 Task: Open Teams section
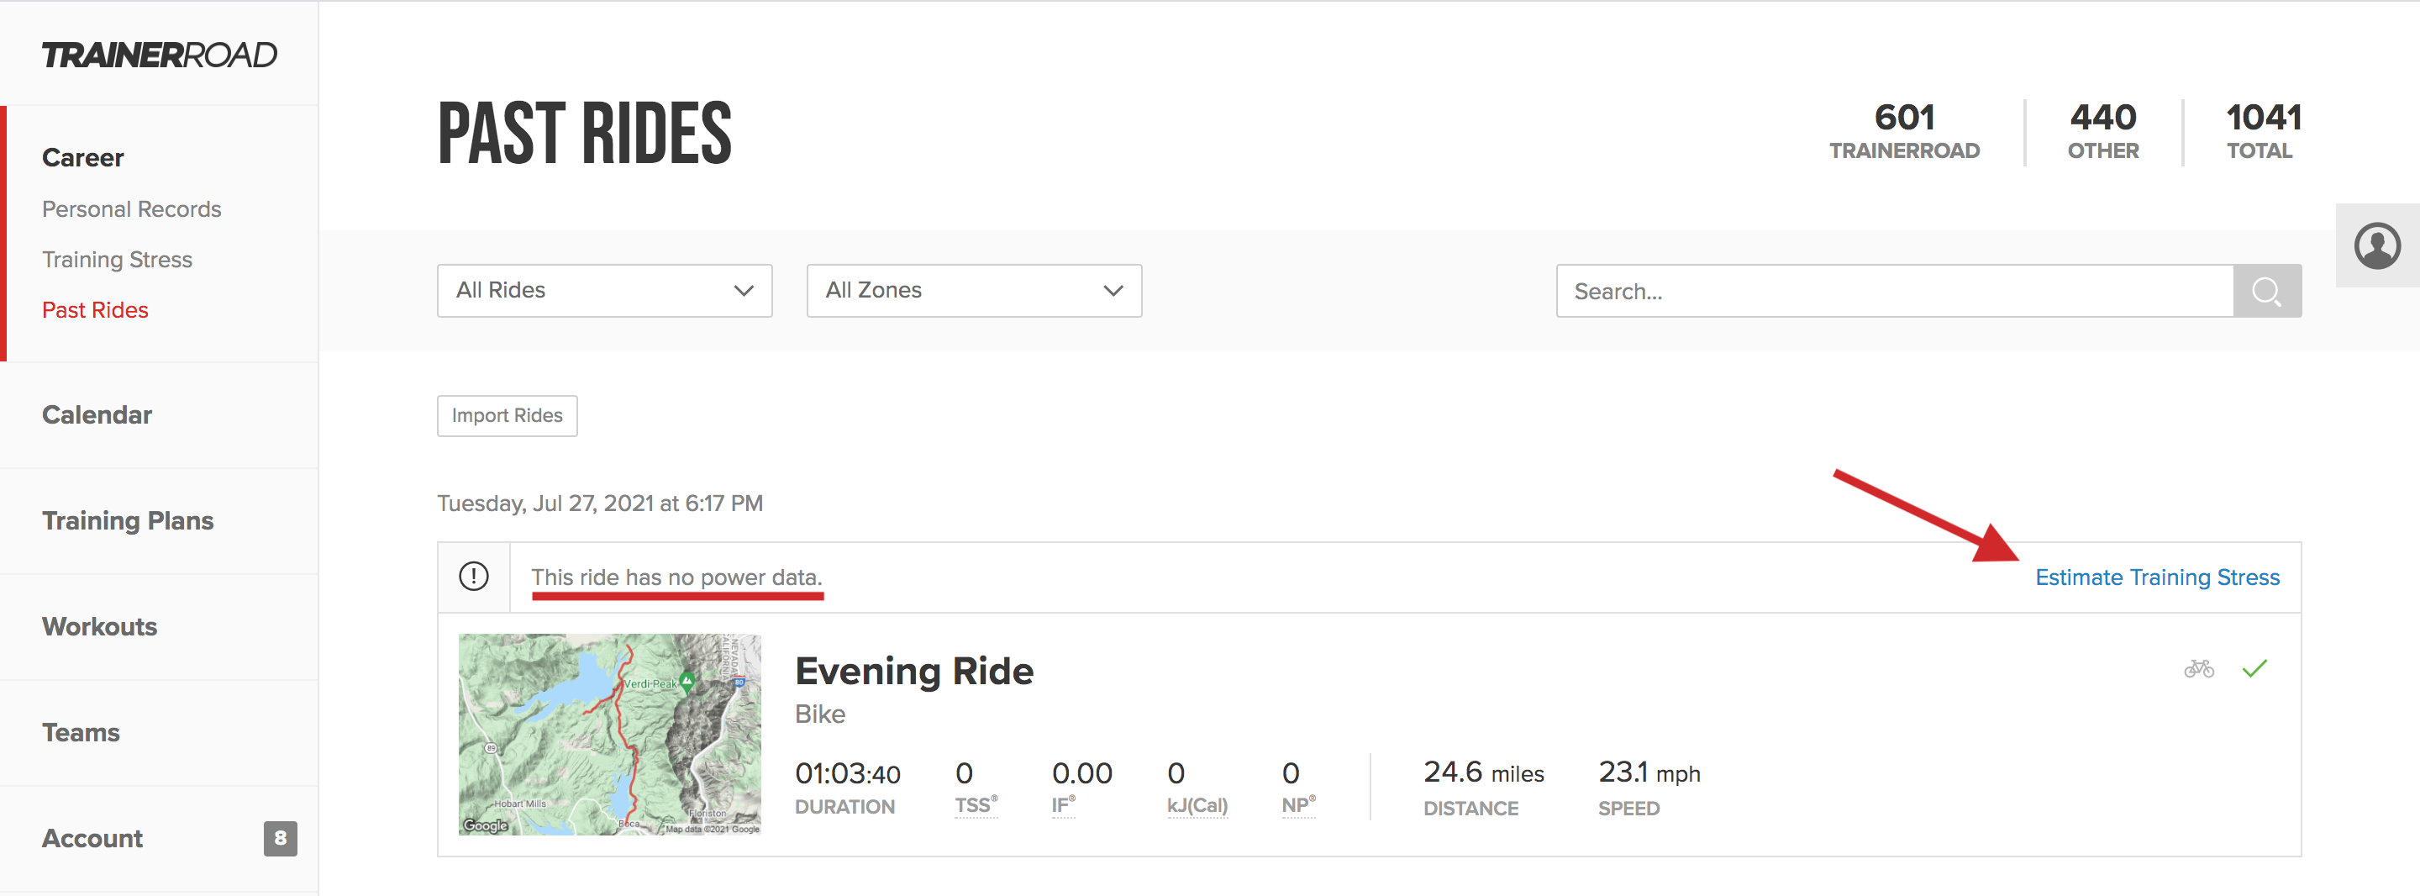tap(81, 732)
